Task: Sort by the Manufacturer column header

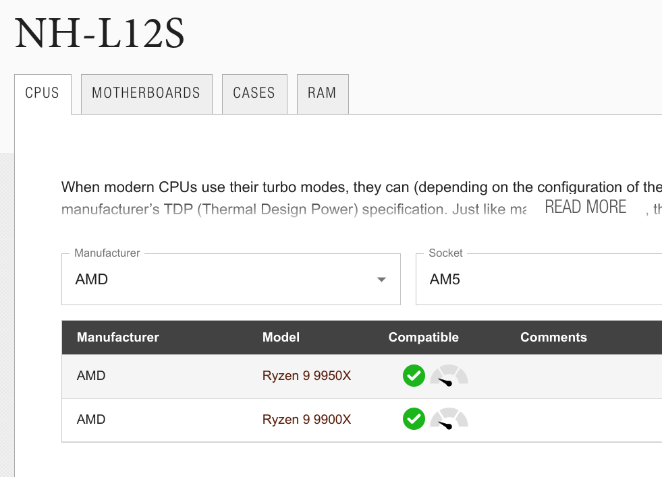Action: [x=118, y=338]
